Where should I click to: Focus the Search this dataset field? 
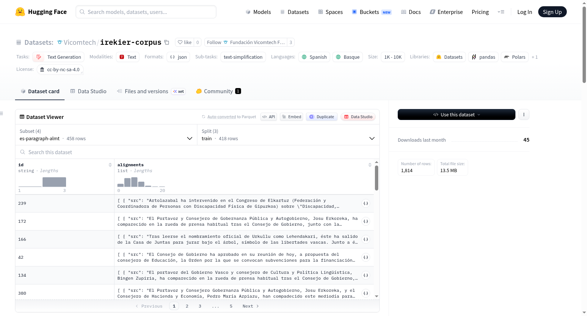click(x=197, y=152)
